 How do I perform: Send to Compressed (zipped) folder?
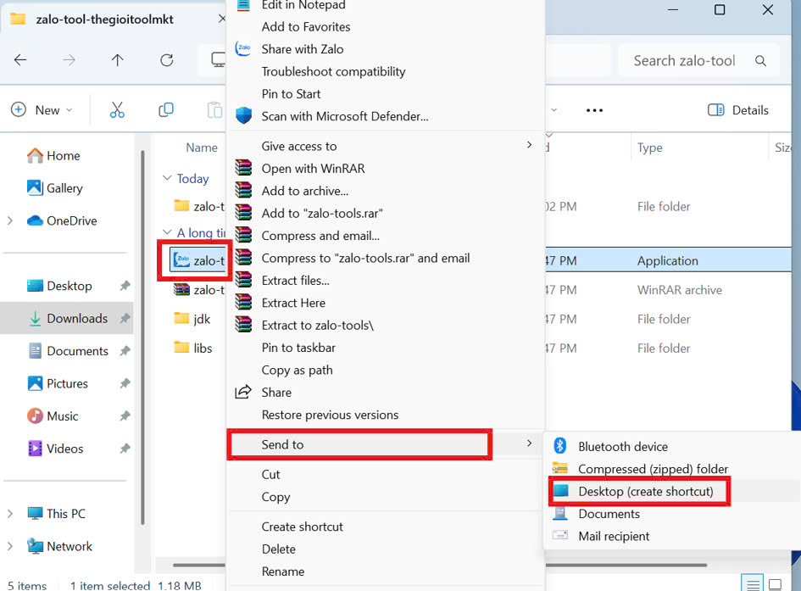tap(653, 469)
